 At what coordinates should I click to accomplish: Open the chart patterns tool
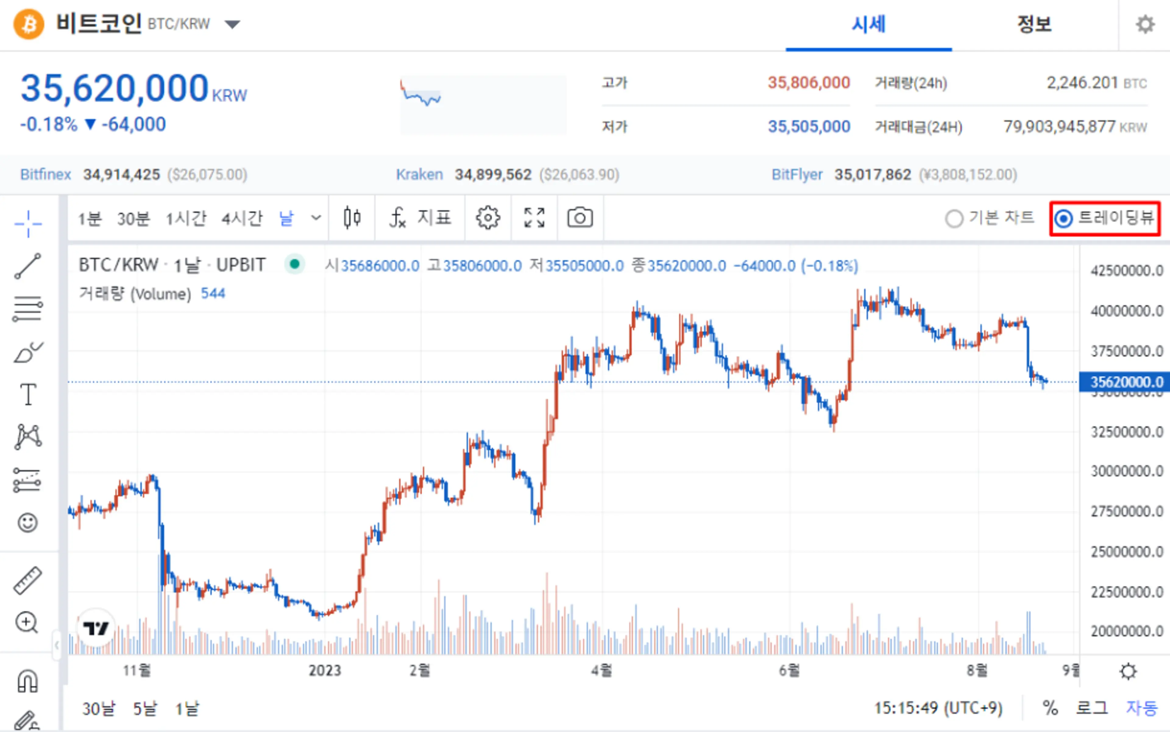[x=28, y=437]
